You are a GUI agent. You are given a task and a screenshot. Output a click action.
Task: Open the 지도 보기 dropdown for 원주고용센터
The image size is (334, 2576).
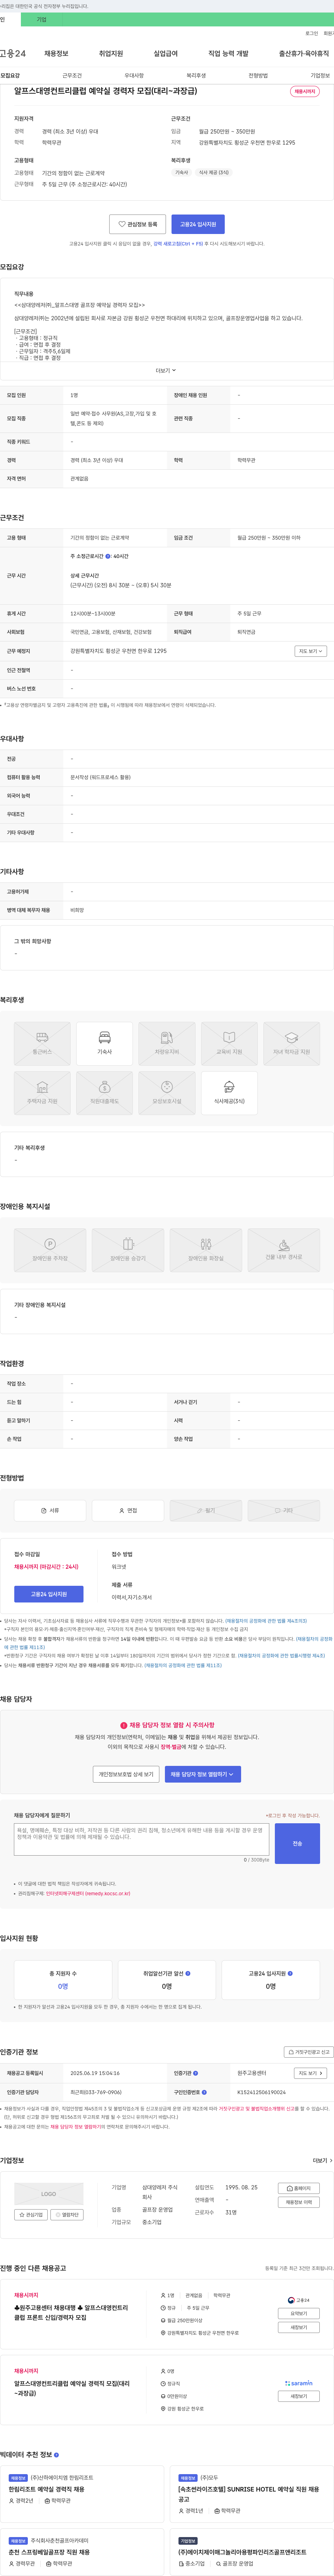point(310,2073)
